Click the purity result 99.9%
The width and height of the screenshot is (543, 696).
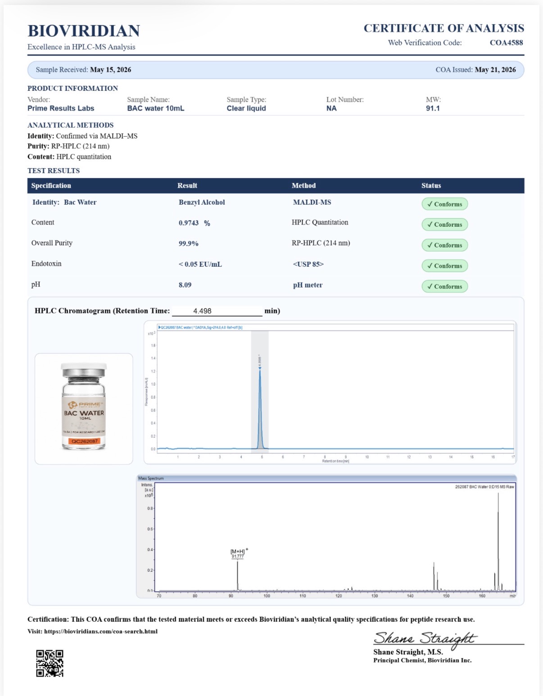point(189,243)
